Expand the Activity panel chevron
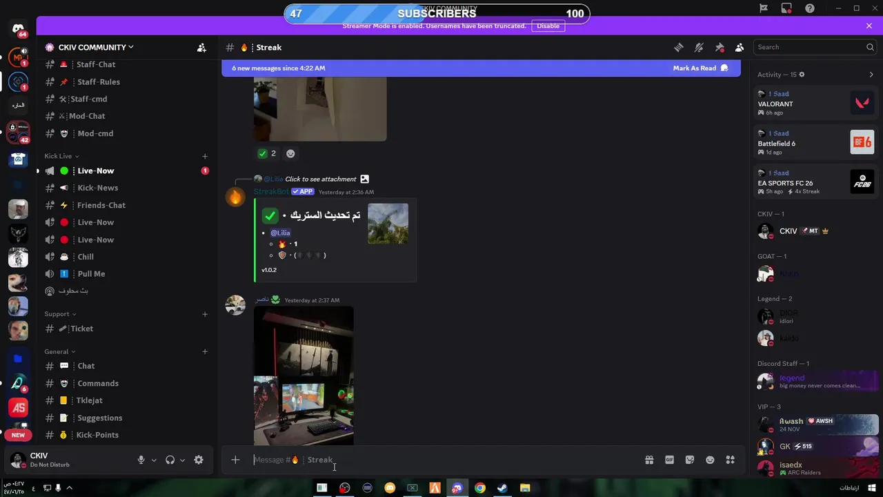The width and height of the screenshot is (883, 497). tap(871, 75)
